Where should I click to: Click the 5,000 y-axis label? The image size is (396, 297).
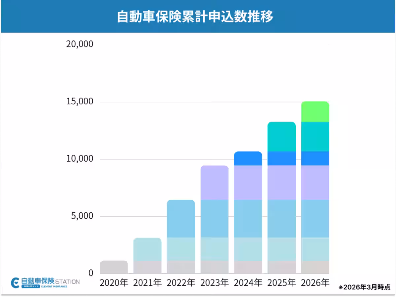82,216
